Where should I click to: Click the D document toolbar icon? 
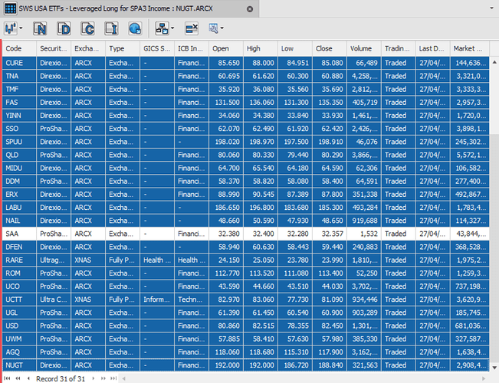click(64, 28)
